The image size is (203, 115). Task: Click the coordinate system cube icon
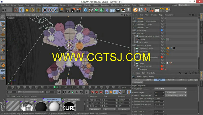(x=61, y=10)
